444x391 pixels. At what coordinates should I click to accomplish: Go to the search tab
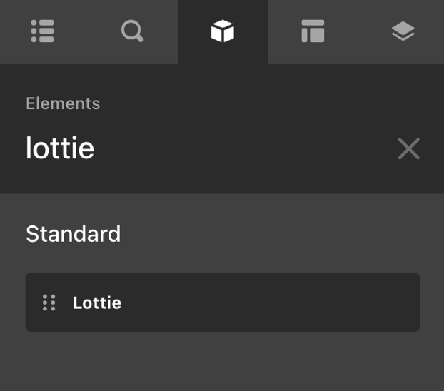[132, 31]
